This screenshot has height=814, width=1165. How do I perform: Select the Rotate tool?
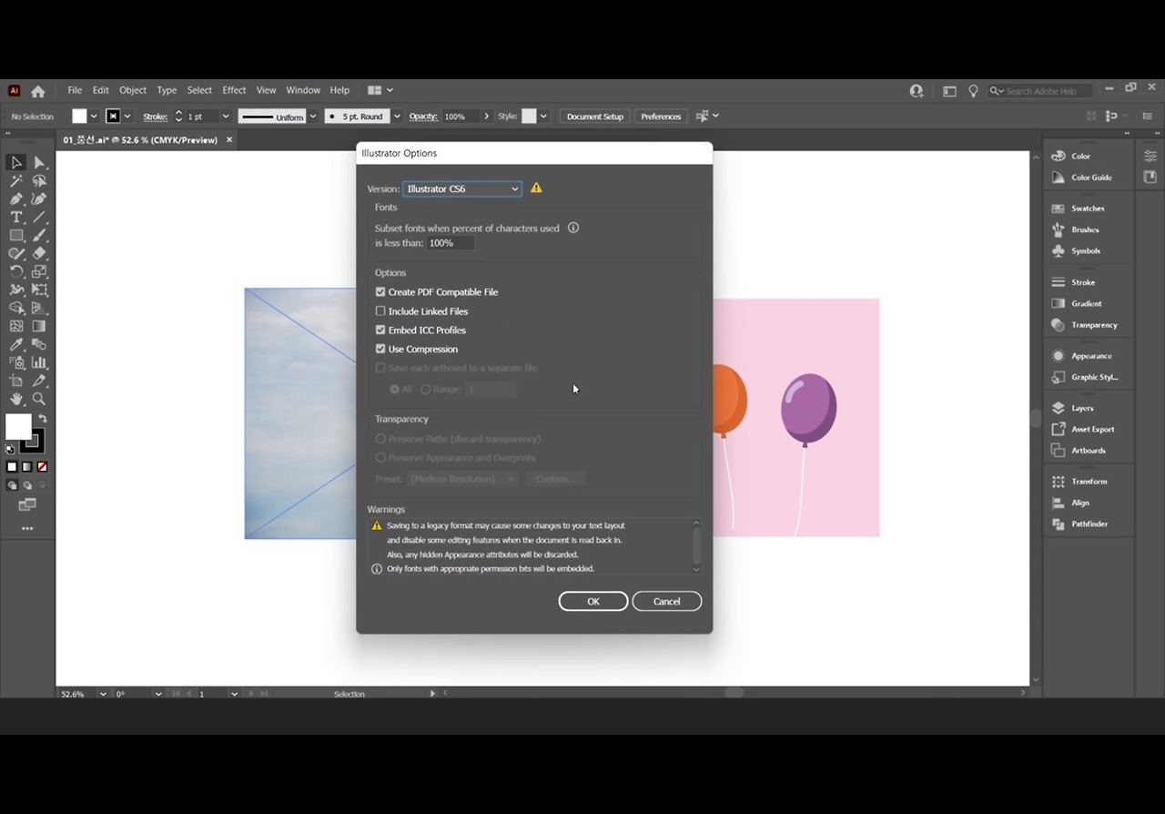point(16,271)
